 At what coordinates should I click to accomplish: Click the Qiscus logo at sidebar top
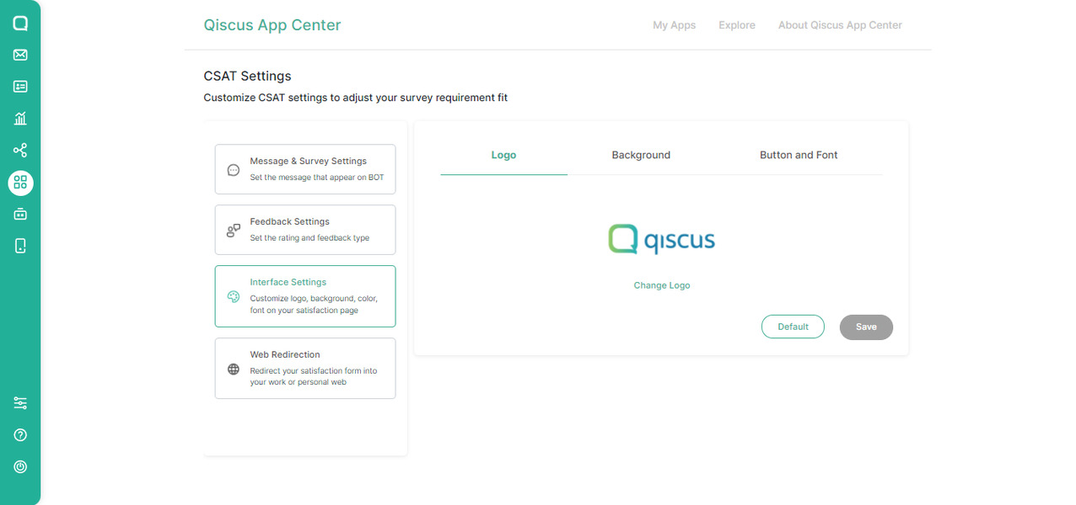click(19, 22)
